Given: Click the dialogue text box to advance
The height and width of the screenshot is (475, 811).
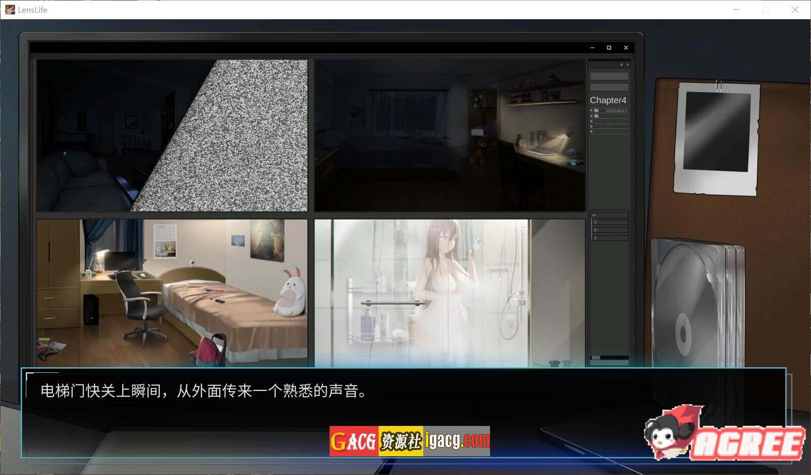Looking at the screenshot, I should coord(403,405).
